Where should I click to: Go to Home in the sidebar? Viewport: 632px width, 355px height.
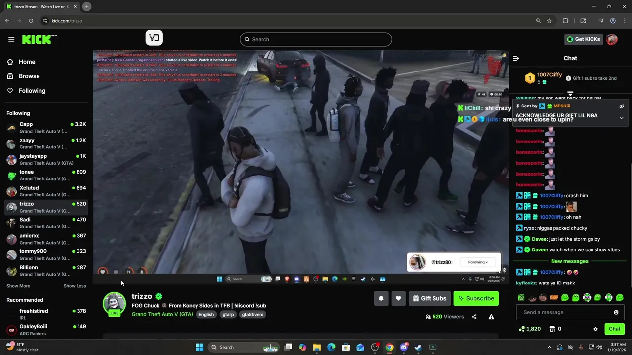(x=21, y=62)
